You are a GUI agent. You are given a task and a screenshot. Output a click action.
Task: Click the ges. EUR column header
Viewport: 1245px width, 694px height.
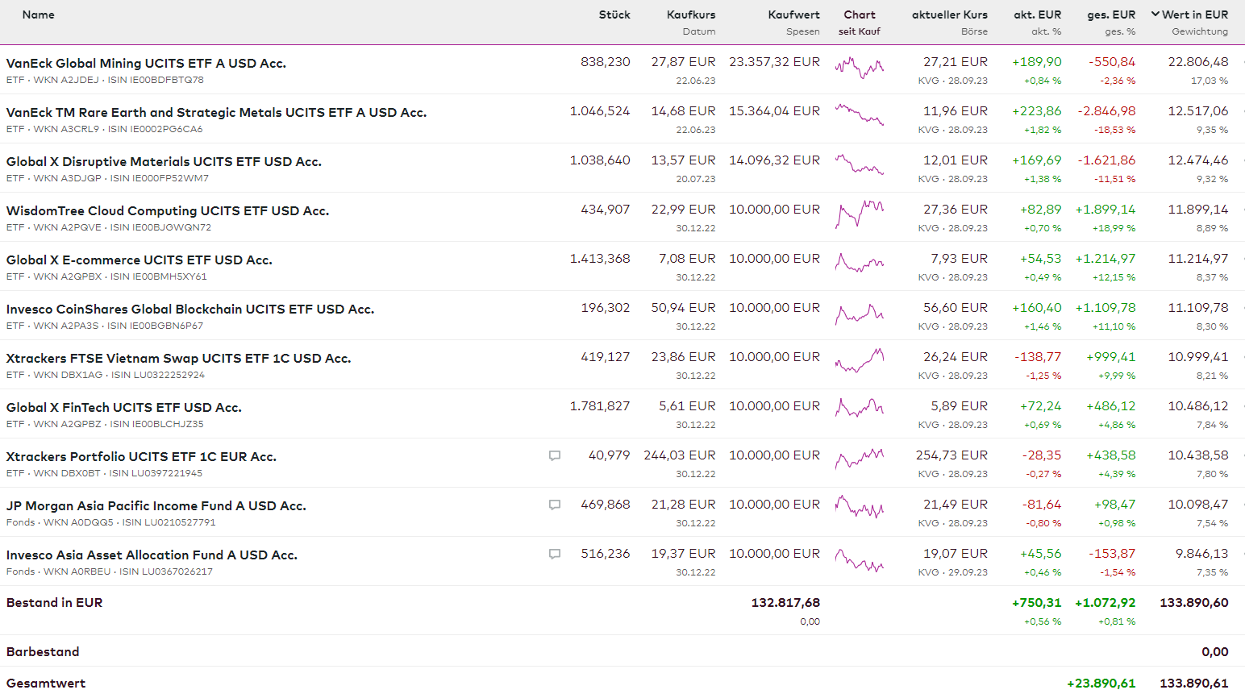[1110, 15]
